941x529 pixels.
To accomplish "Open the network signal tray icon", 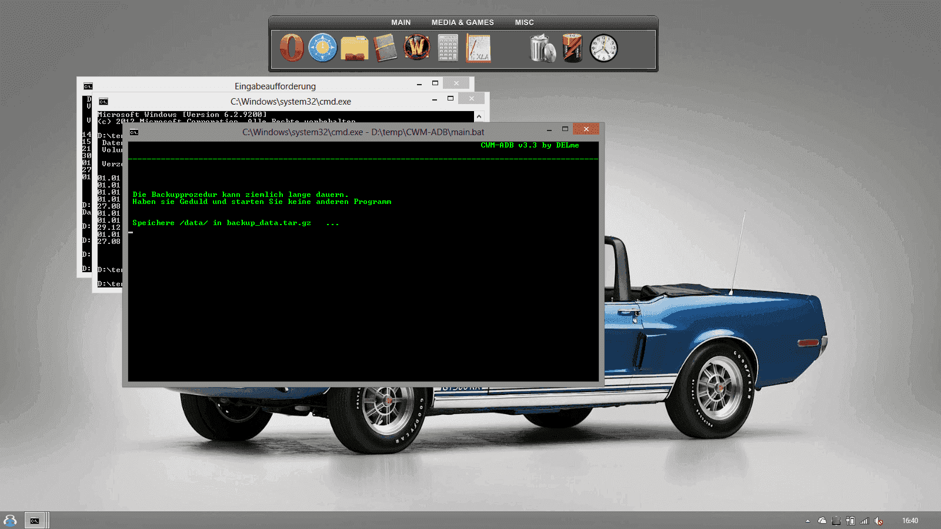I will [865, 521].
